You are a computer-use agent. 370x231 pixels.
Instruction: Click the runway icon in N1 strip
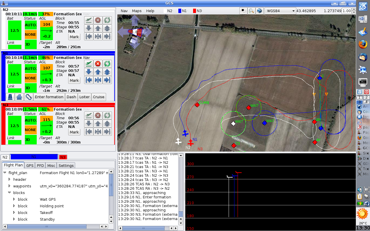click(x=10, y=97)
